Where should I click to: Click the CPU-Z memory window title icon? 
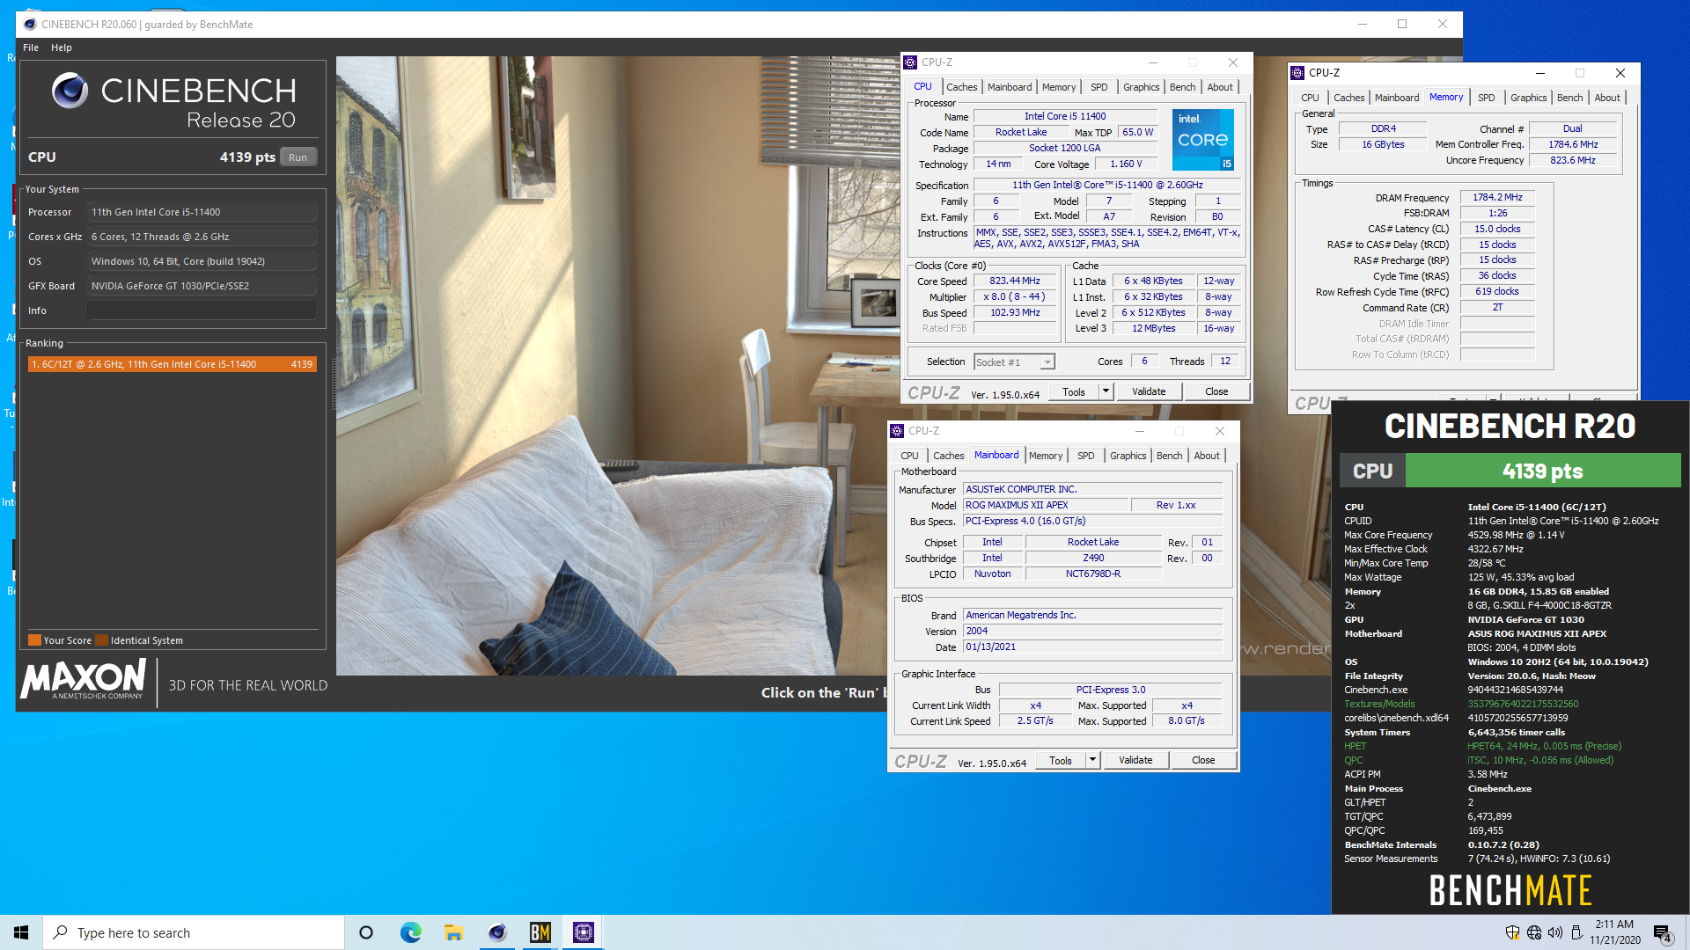[x=1297, y=73]
